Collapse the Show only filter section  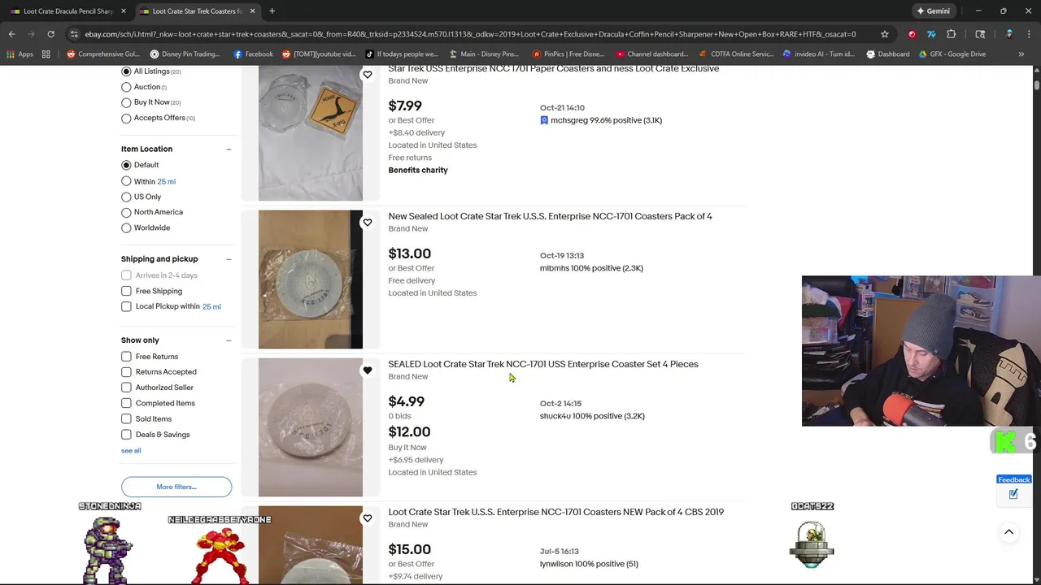(229, 340)
